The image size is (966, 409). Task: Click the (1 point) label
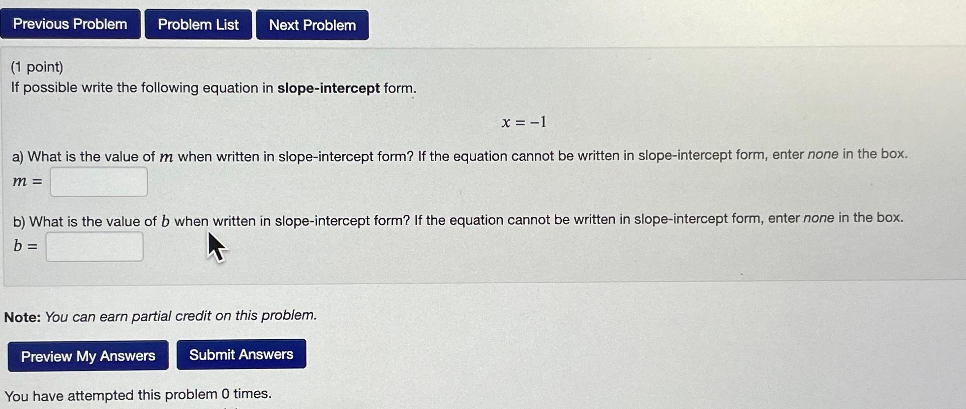[x=36, y=67]
